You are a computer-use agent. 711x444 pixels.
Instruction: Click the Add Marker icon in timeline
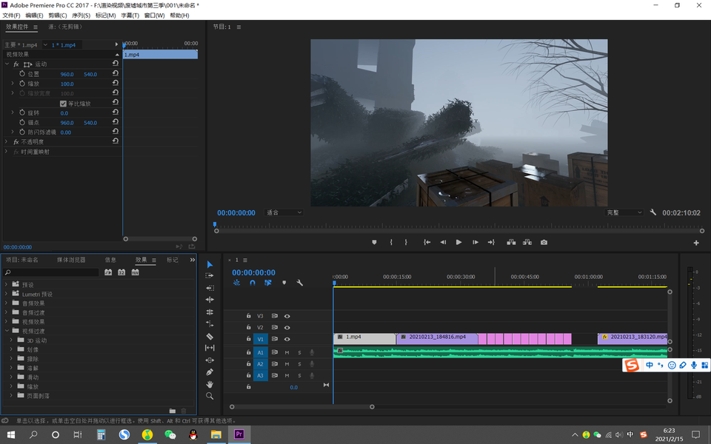tap(284, 283)
